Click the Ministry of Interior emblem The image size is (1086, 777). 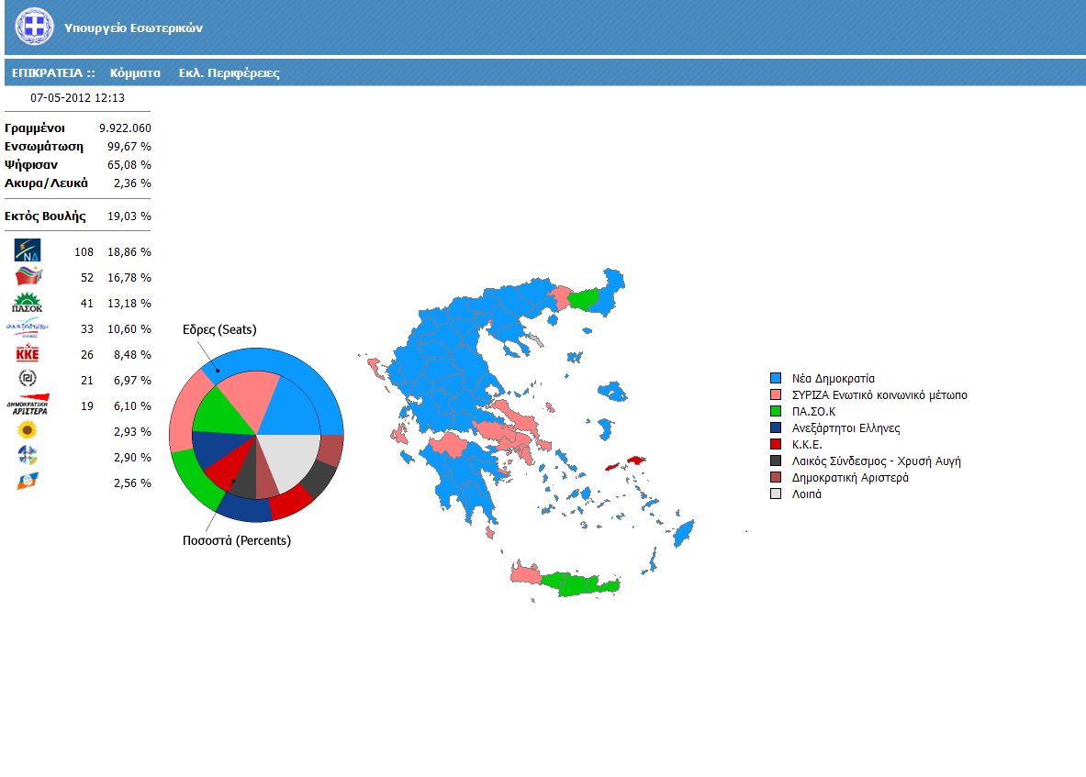coord(34,28)
